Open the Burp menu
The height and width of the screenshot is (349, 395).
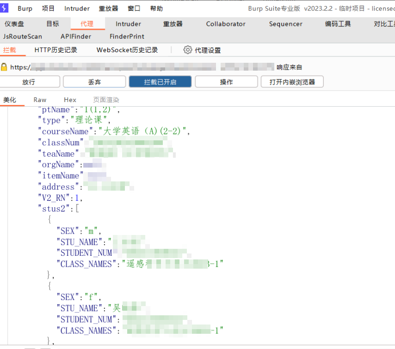[x=25, y=9]
